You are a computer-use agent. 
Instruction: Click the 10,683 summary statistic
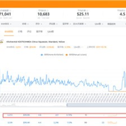pyautogui.click(x=43, y=14)
